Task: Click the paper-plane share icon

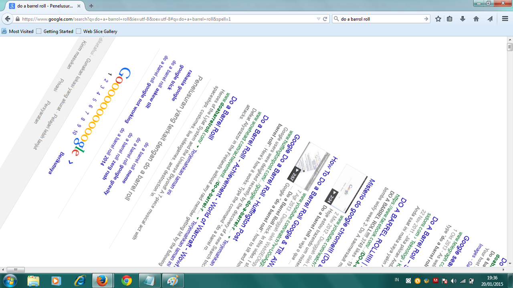Action: click(490, 19)
